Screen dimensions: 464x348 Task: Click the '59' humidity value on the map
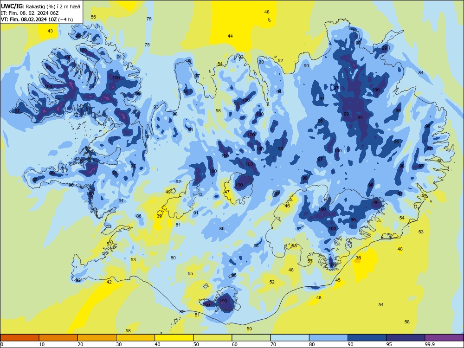click(249, 329)
